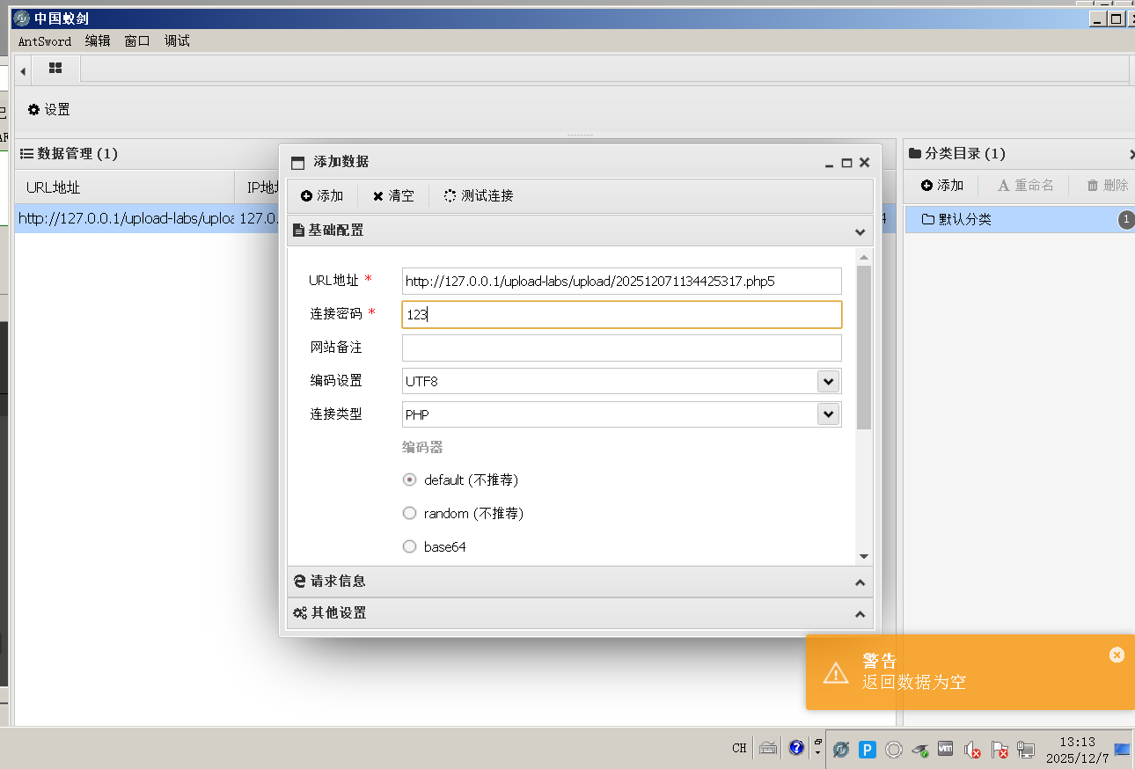Click the slashed-circle tray icon

click(840, 750)
